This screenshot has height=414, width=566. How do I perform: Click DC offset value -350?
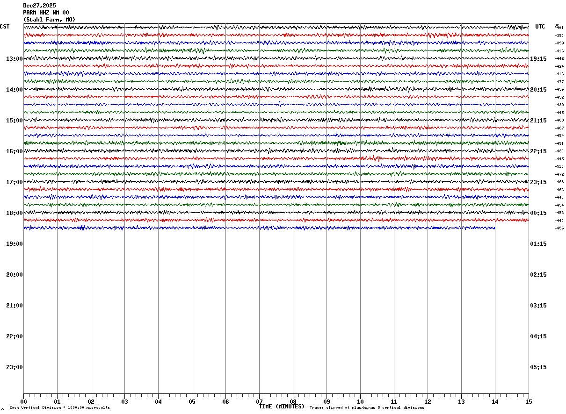[559, 36]
